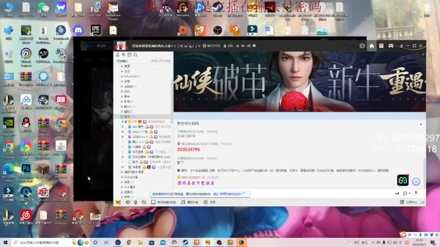The width and height of the screenshot is (440, 247).
Task: Open the channel list panel icon
Action: 129,55
